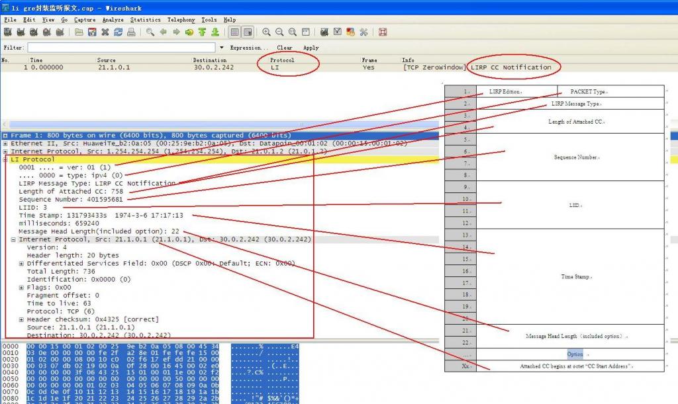Select the "Header length: 20 bytes" row
This screenshot has height=404, width=678.
73,255
